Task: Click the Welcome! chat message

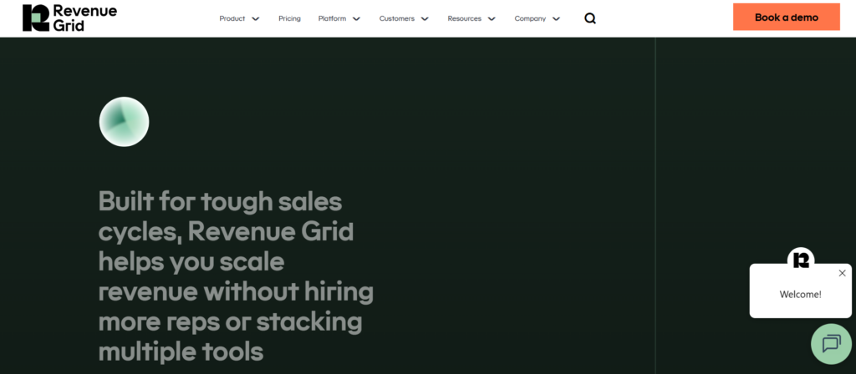Action: click(800, 294)
